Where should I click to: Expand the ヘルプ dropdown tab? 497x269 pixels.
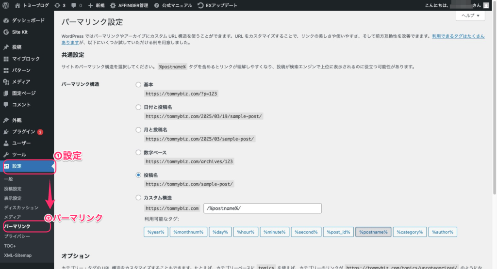470,16
